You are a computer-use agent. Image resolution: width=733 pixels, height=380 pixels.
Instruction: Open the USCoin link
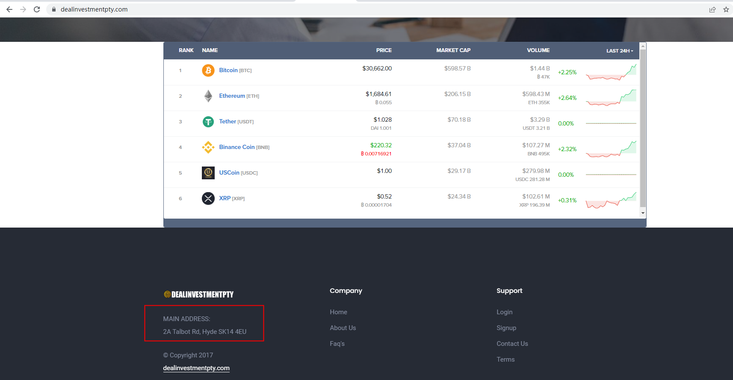pyautogui.click(x=229, y=173)
